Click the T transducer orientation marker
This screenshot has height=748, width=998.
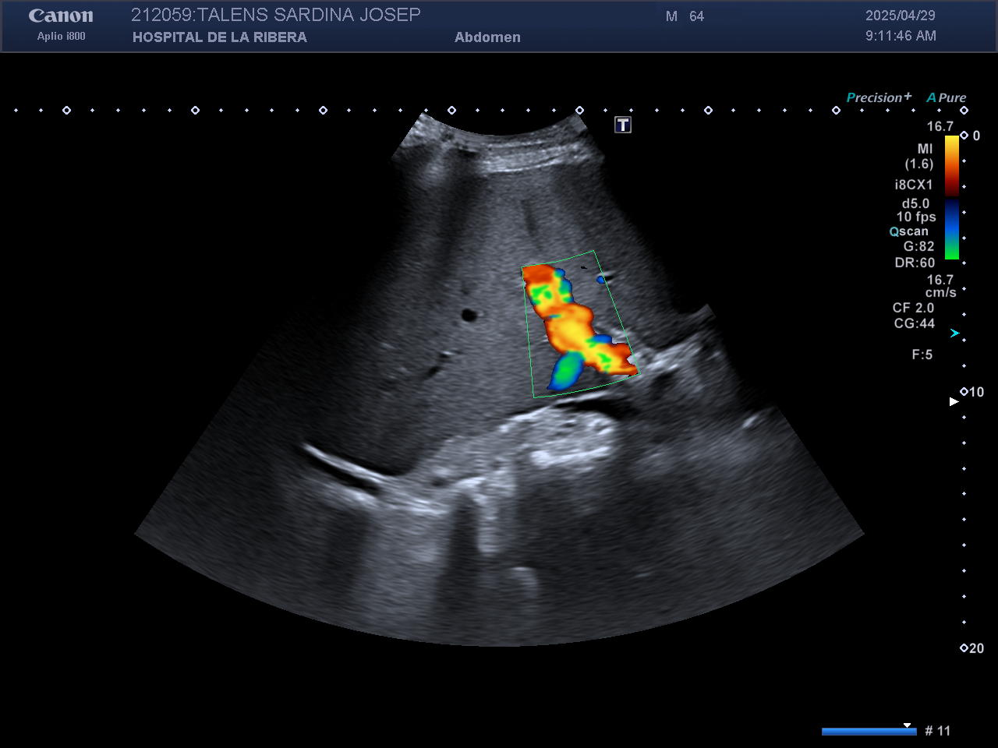tap(622, 125)
